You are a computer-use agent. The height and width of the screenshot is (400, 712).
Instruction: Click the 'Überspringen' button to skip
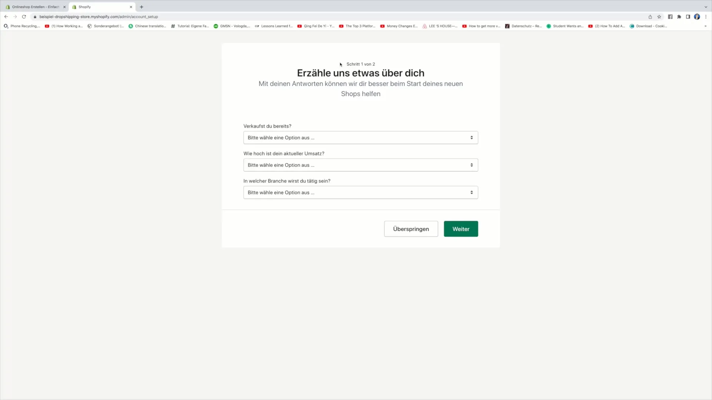pos(411,229)
